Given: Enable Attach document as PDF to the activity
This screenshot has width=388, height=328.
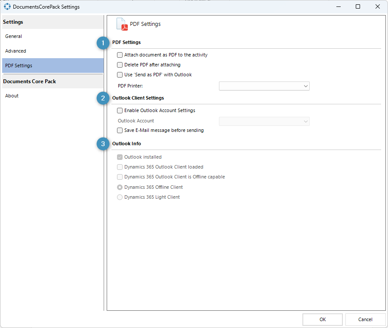Looking at the screenshot, I should click(x=120, y=55).
